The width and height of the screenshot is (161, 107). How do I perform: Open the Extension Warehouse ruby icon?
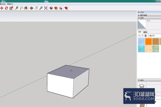[66, 8]
